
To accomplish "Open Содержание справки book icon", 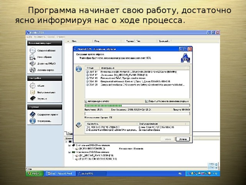I will point(32,114).
